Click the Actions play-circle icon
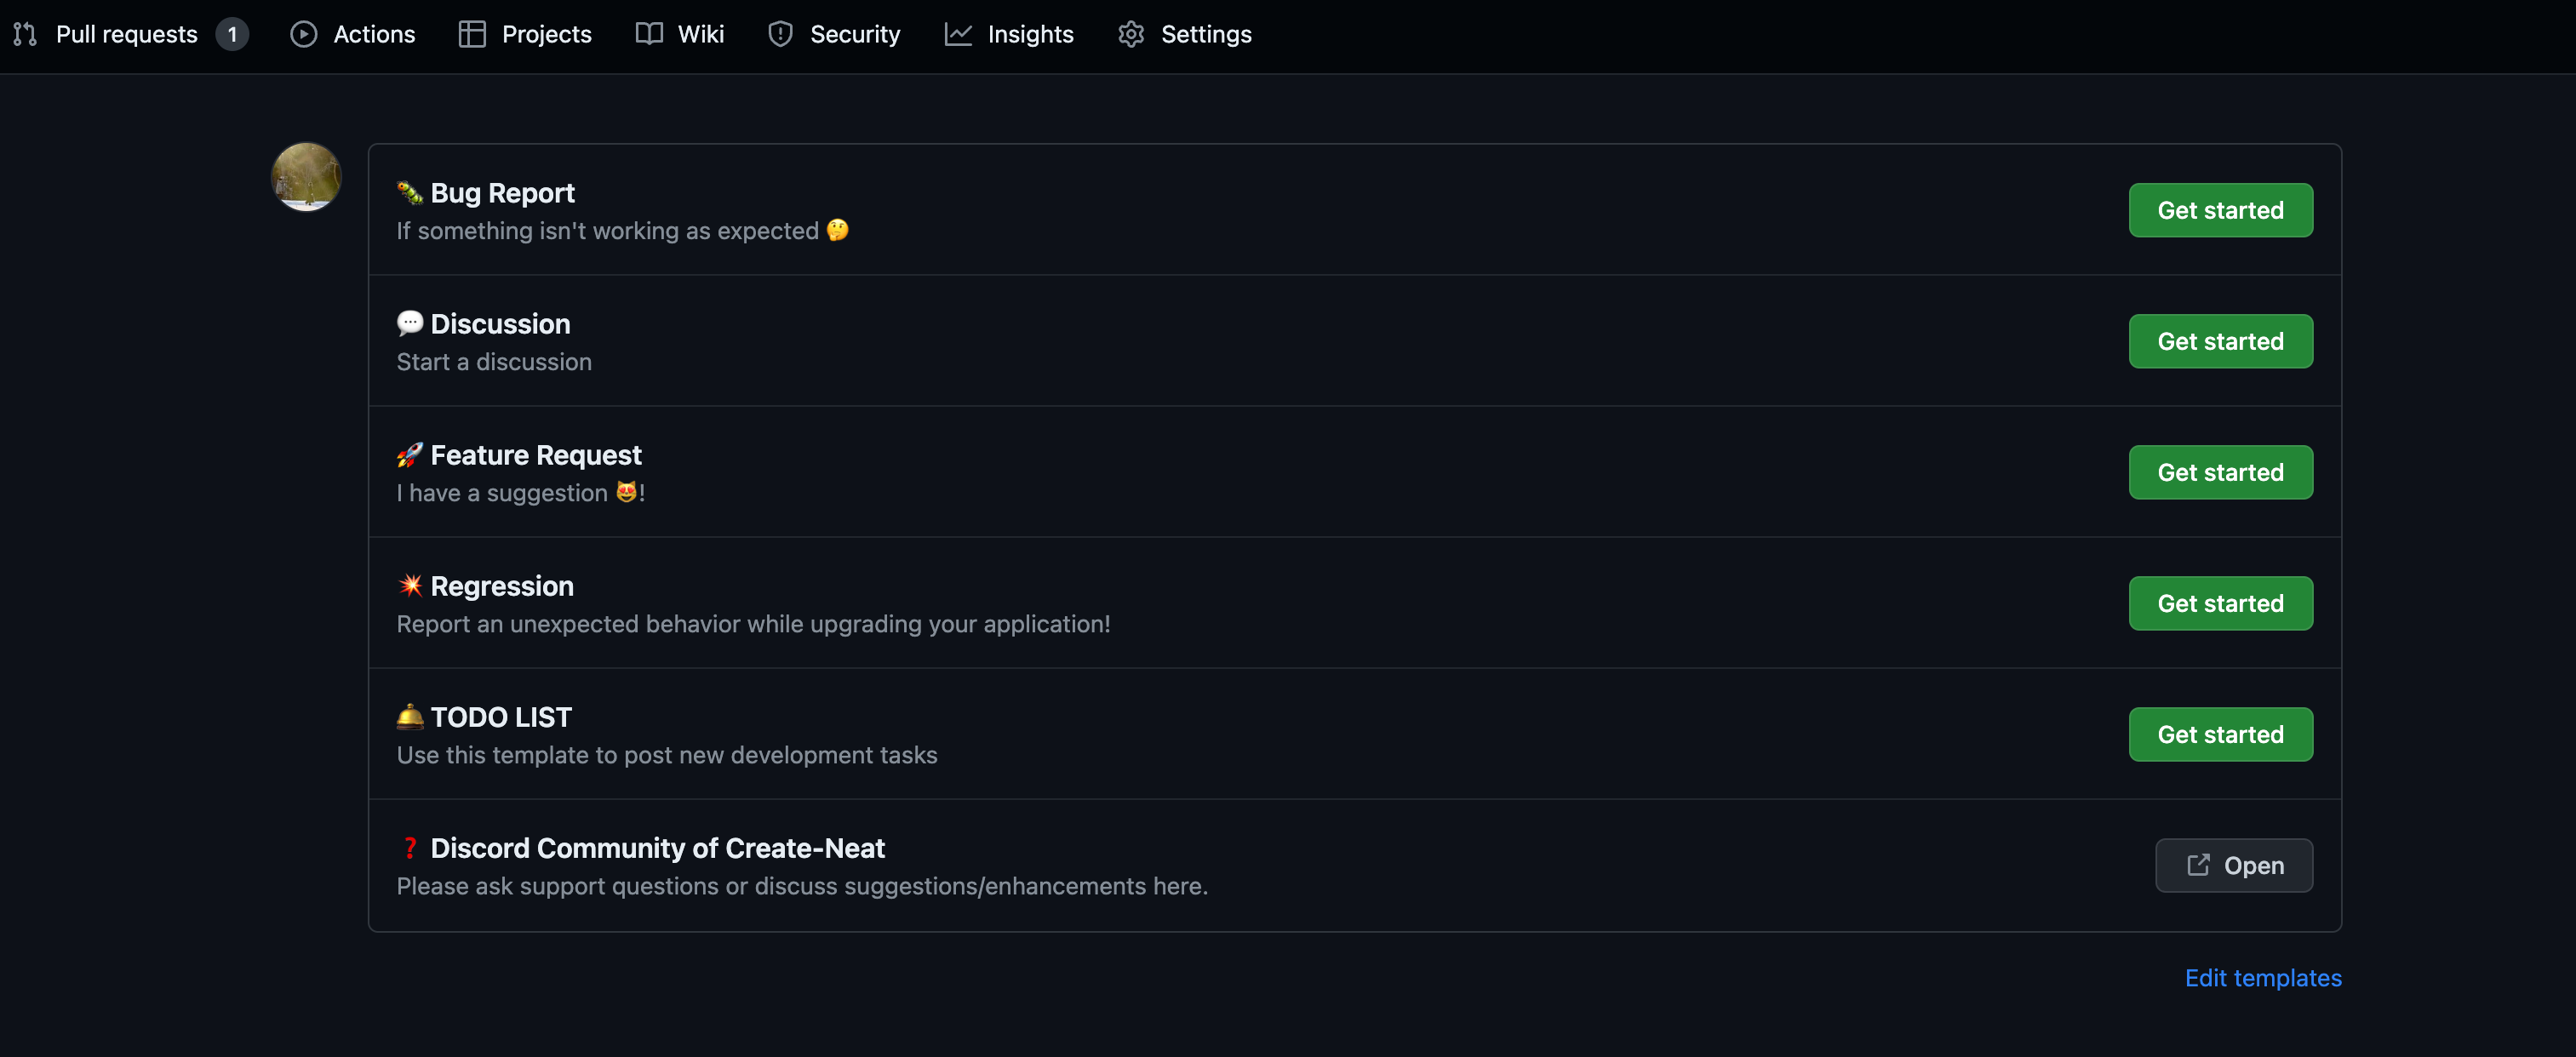 point(303,34)
